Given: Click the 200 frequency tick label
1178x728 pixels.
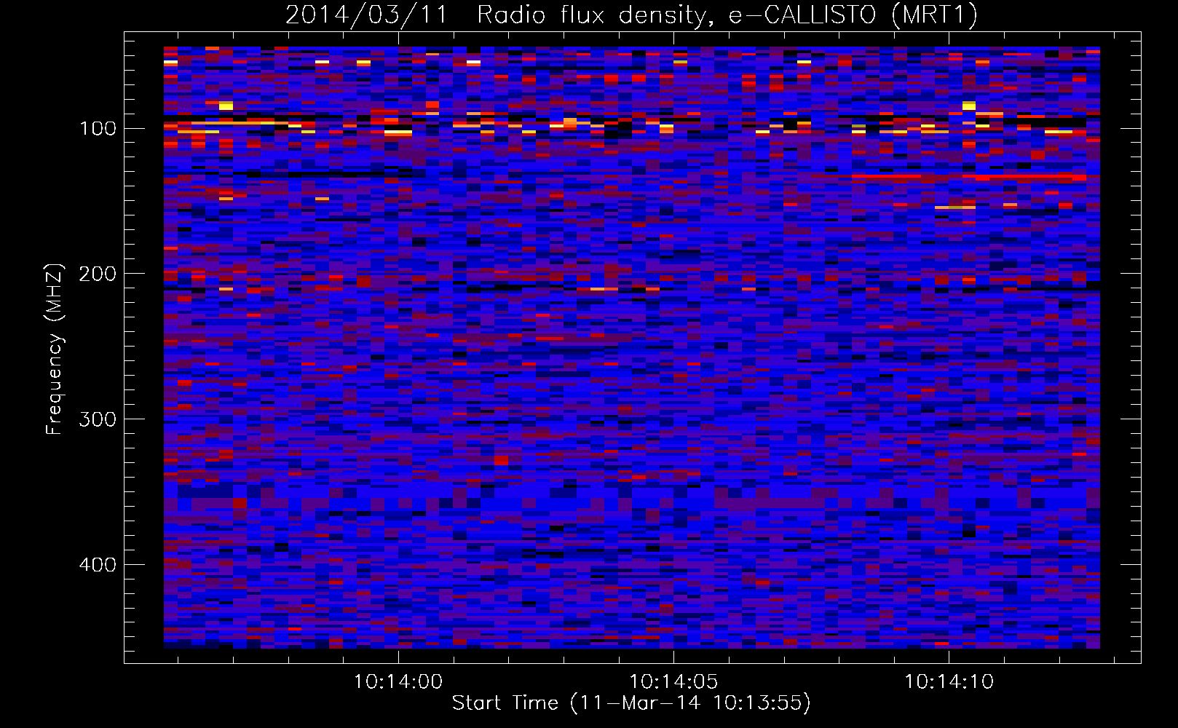Looking at the screenshot, I should [x=98, y=274].
